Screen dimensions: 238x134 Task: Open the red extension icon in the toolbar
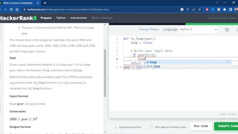(x=207, y=9)
